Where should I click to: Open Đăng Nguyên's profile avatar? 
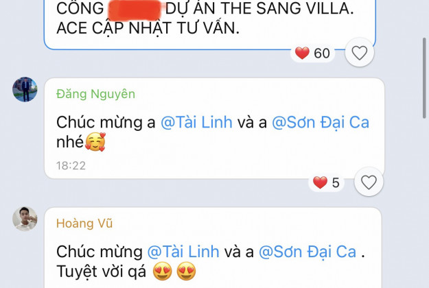coord(25,89)
